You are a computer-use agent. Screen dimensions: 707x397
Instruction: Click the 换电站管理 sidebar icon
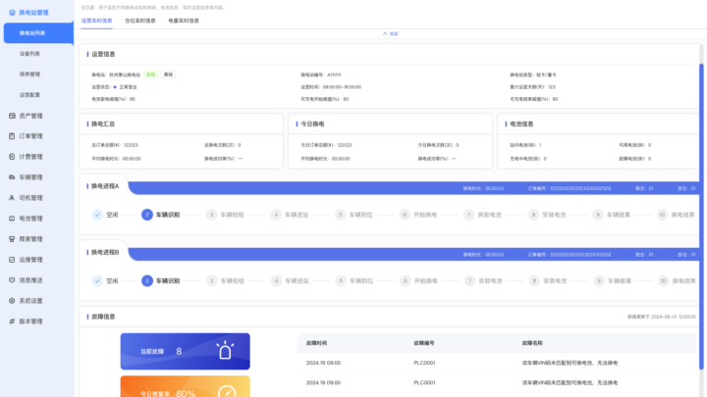pyautogui.click(x=11, y=12)
